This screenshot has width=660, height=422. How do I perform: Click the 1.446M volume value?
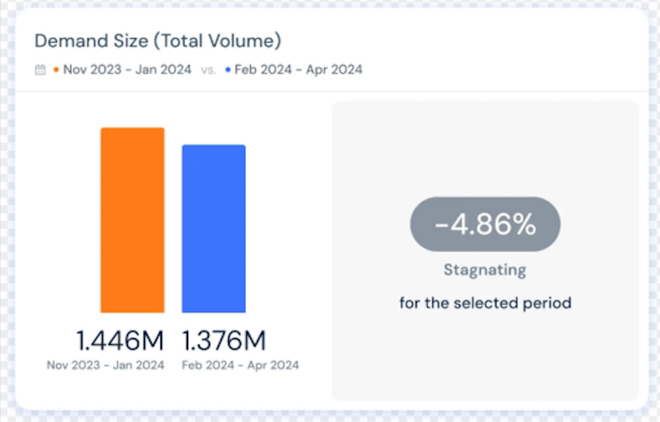(120, 340)
